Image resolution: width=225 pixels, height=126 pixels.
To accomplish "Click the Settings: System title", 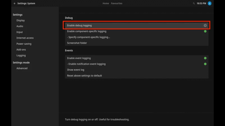I will (26, 3).
